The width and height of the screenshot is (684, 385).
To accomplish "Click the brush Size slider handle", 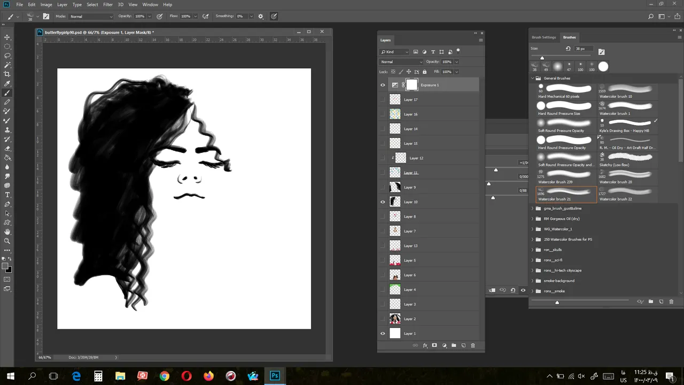I will (x=542, y=58).
